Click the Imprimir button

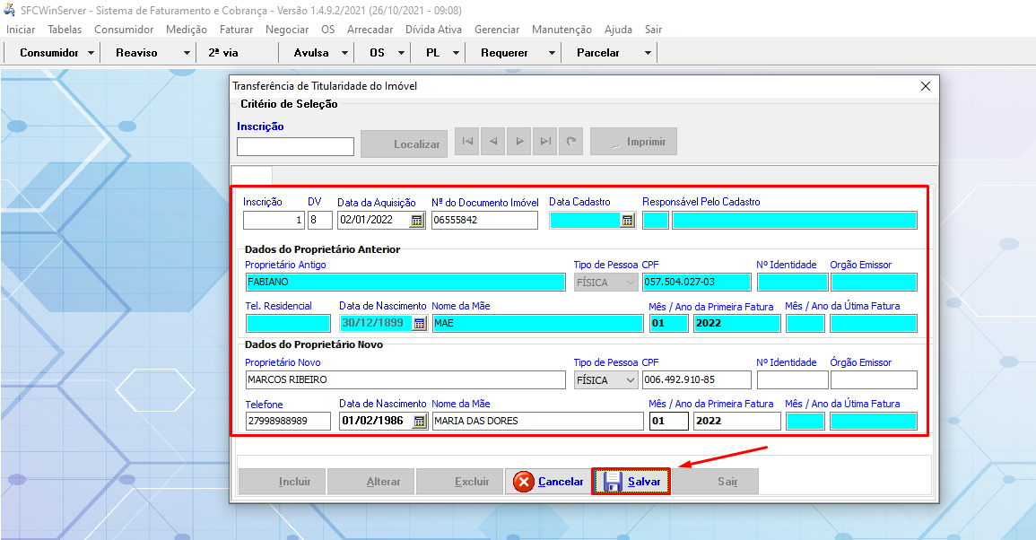(x=633, y=142)
